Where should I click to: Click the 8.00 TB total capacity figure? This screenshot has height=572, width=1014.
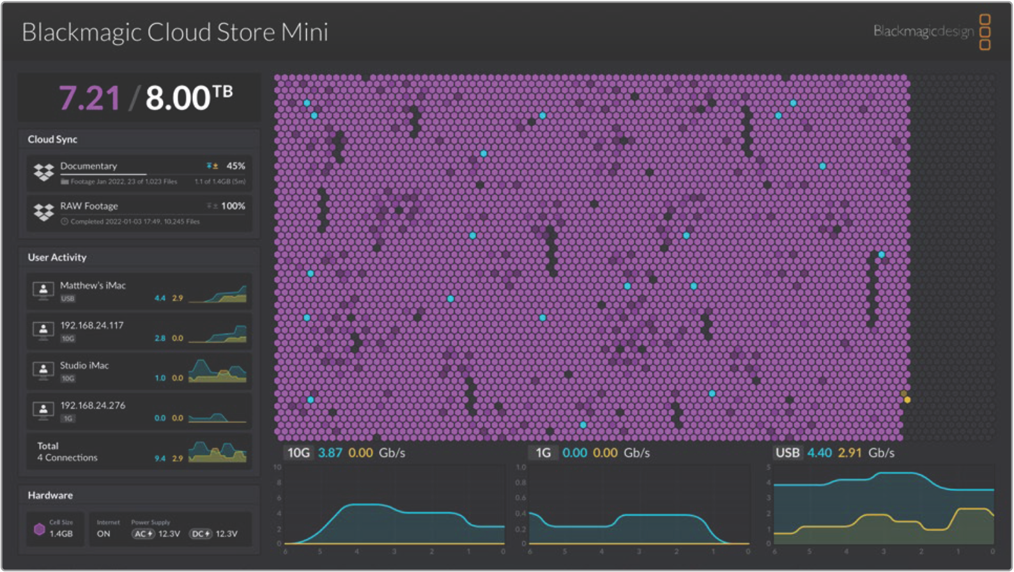click(x=189, y=98)
